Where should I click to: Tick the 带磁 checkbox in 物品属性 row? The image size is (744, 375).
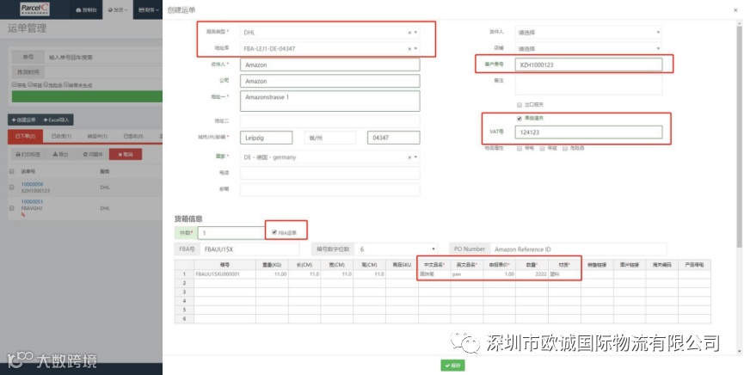(x=543, y=149)
